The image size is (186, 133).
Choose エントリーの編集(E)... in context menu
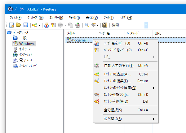pos(126,81)
